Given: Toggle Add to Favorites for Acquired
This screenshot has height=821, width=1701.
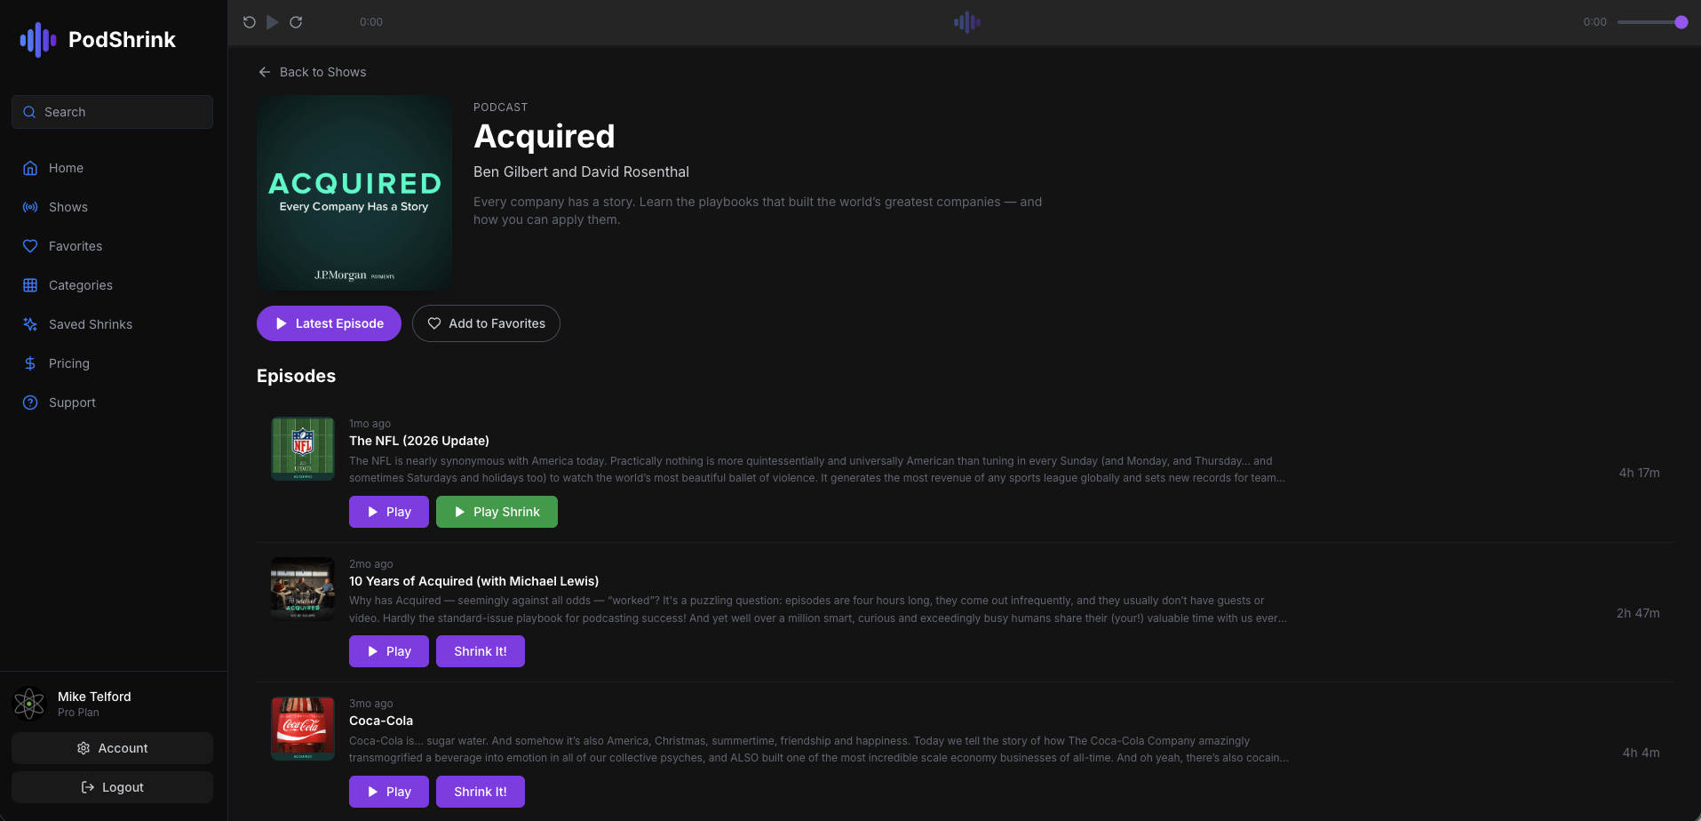Looking at the screenshot, I should point(486,323).
